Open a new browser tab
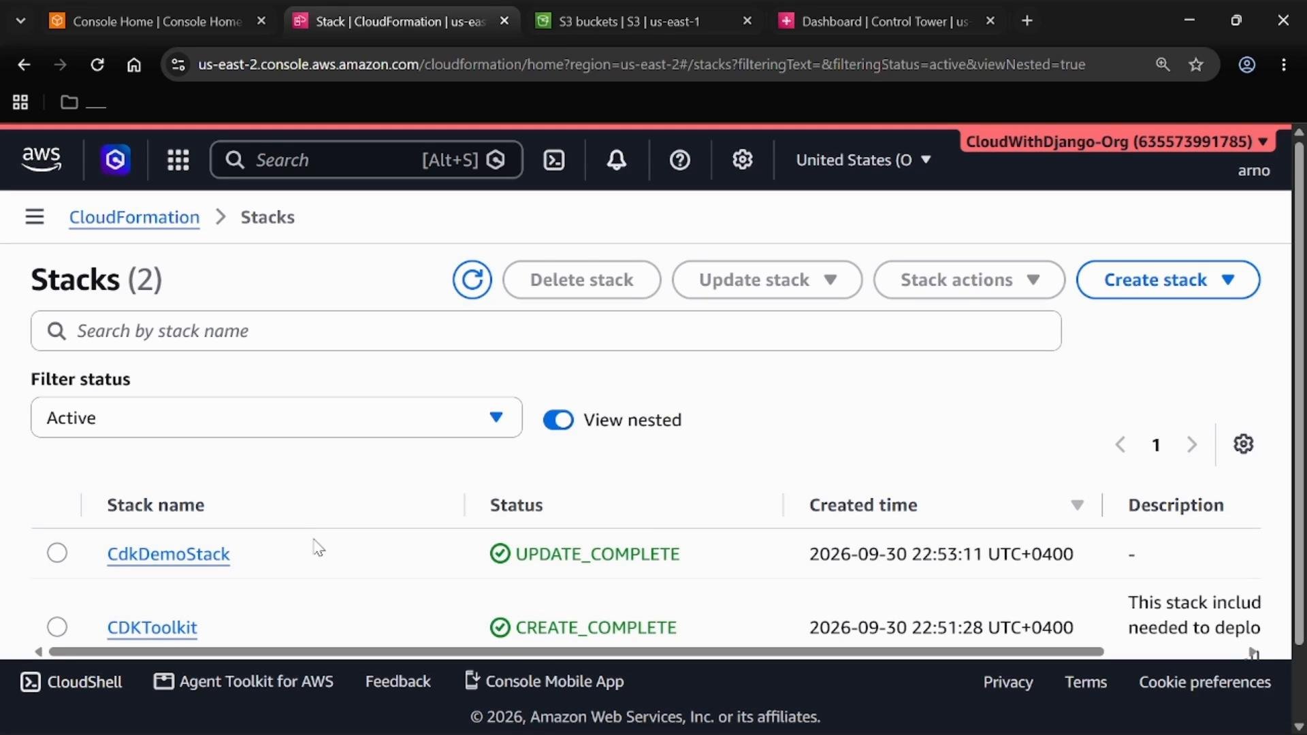Viewport: 1307px width, 735px height. coord(1027,21)
